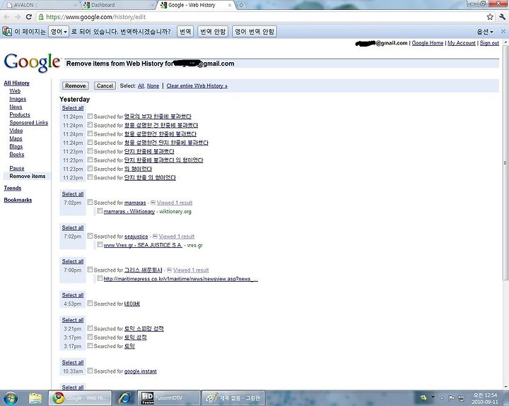The width and height of the screenshot is (509, 406).
Task: Click Select all above the 11:24pm group
Action: [73, 108]
